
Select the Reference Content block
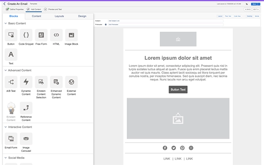[26, 108]
